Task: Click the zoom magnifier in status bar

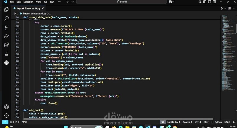Action: [163, 122]
